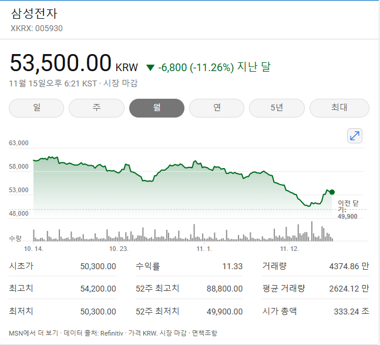Select the 월 (month) range tab

click(157, 108)
